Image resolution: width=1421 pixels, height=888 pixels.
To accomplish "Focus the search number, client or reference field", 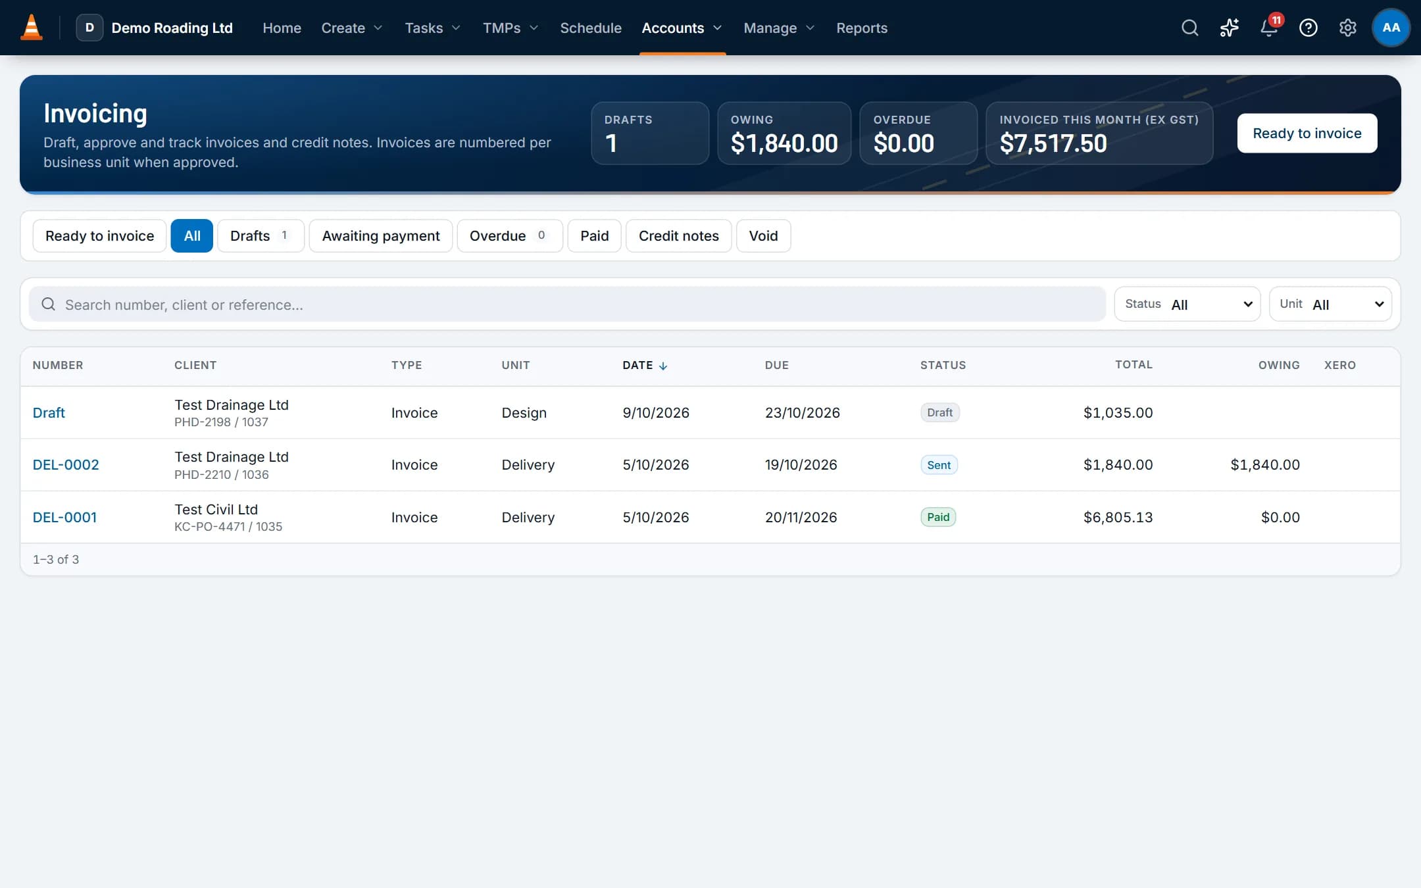I will tap(567, 304).
